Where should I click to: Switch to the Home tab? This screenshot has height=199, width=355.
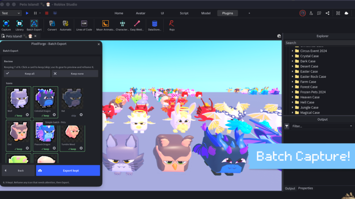pyautogui.click(x=119, y=13)
